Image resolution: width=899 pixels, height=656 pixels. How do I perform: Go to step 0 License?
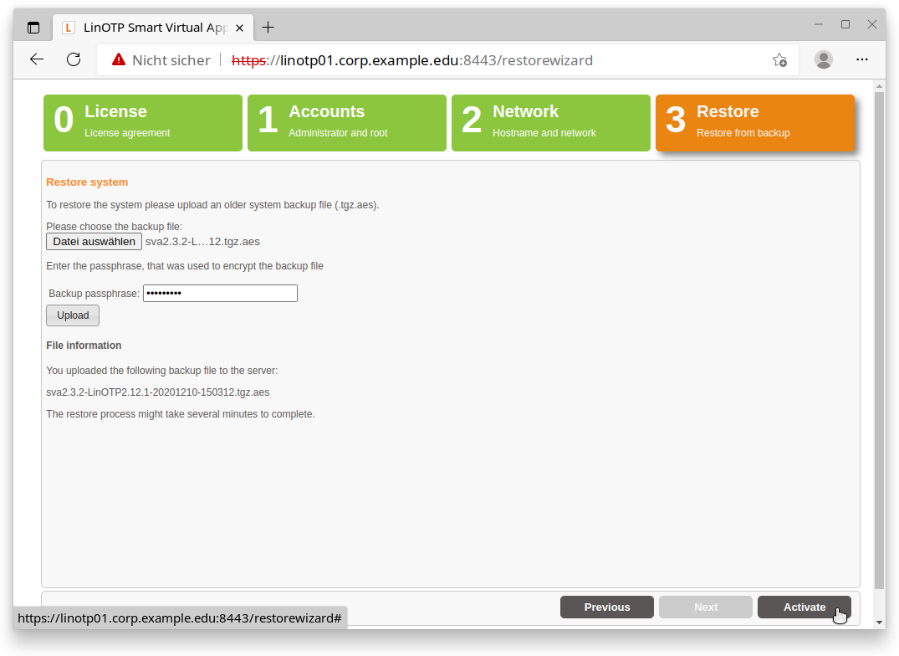coord(143,122)
